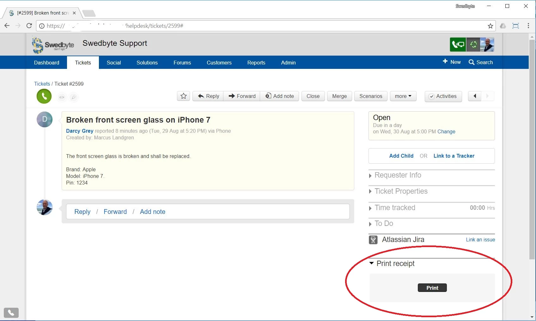Go back in browser history

click(x=7, y=26)
